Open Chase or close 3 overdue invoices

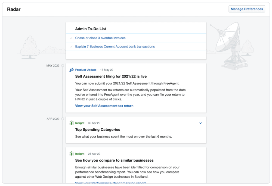click(100, 38)
